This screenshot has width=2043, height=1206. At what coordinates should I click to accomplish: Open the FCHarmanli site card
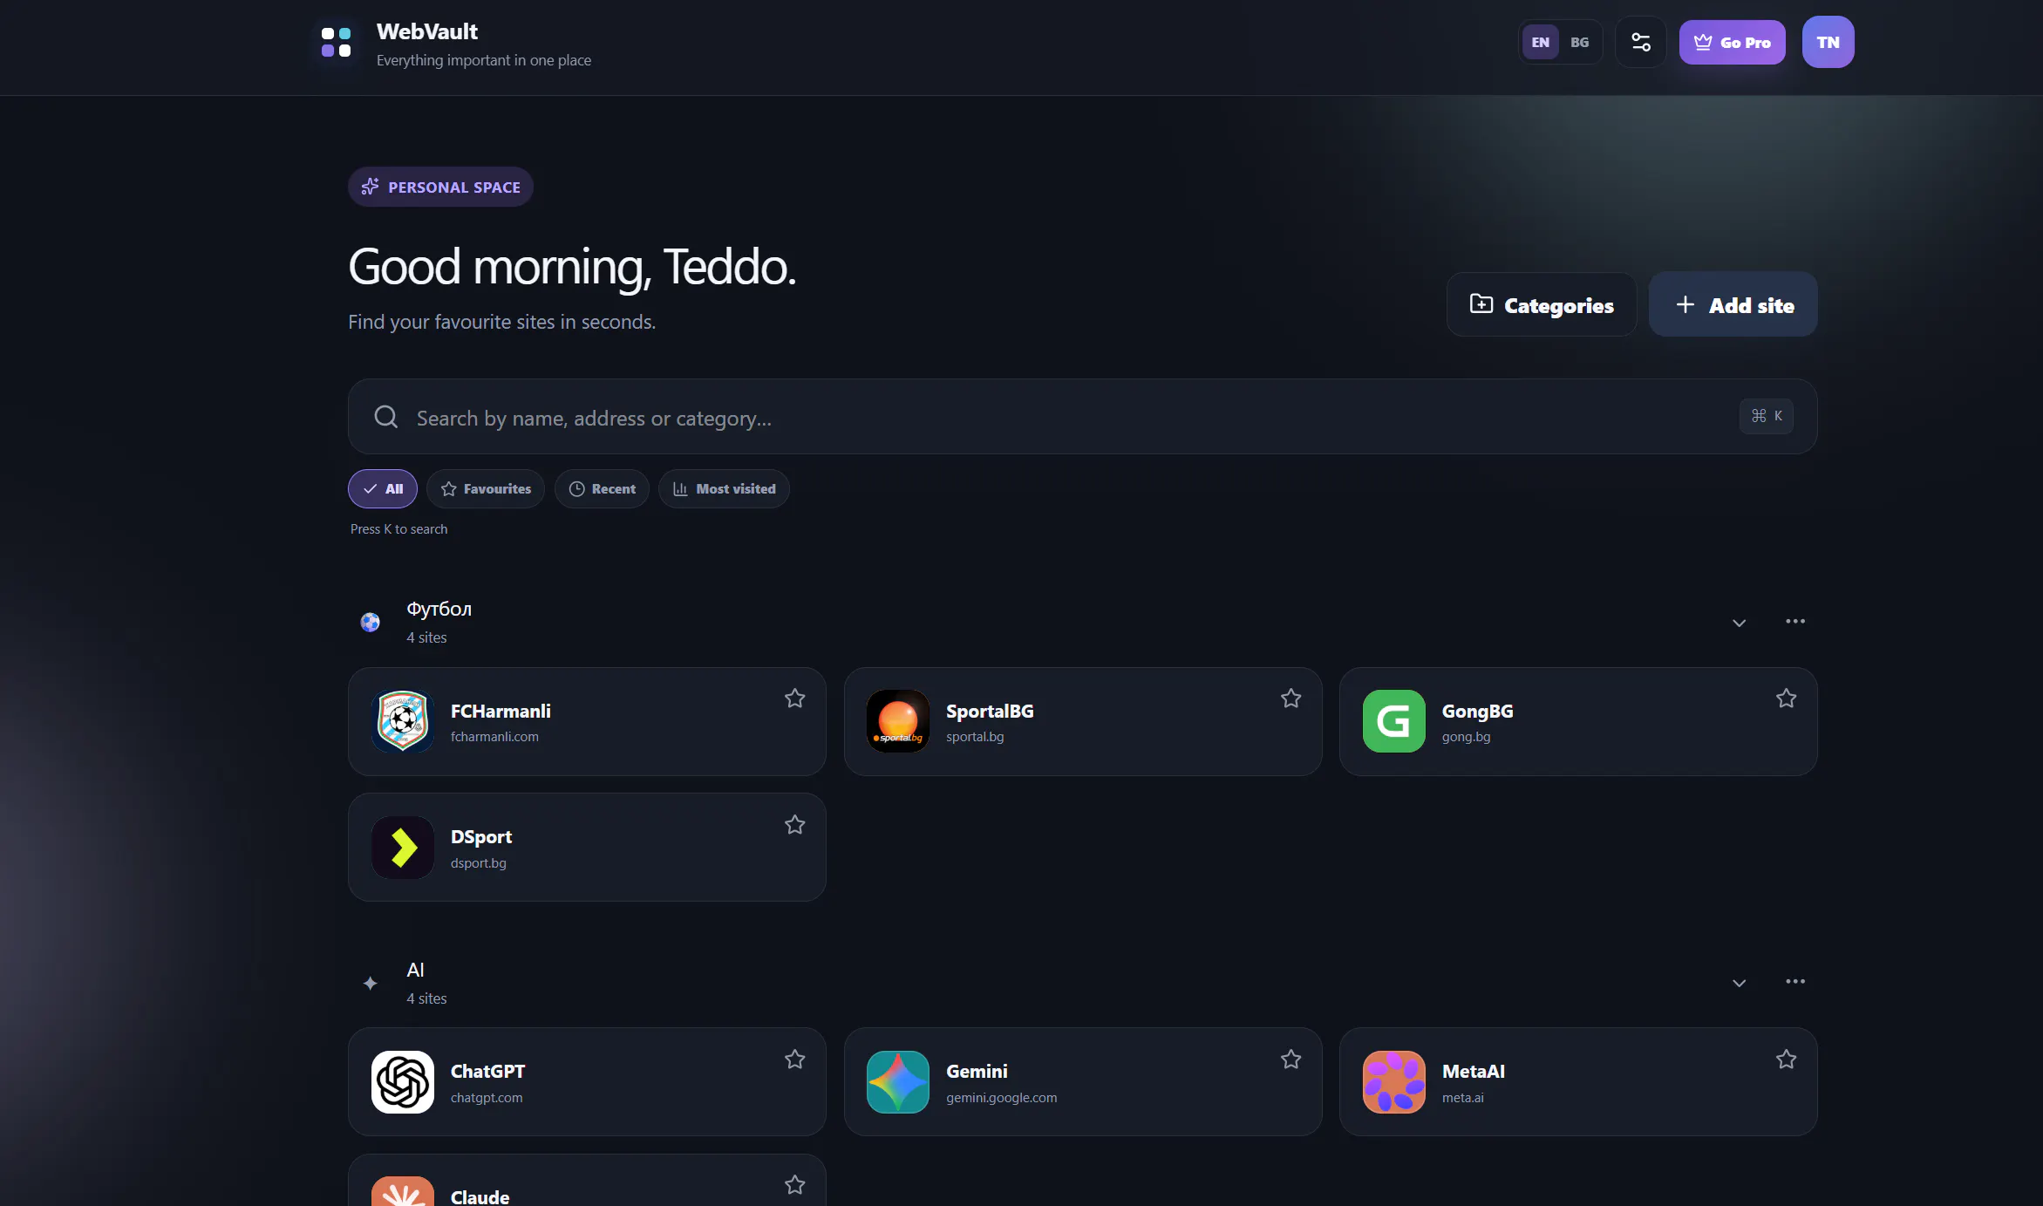tap(587, 721)
